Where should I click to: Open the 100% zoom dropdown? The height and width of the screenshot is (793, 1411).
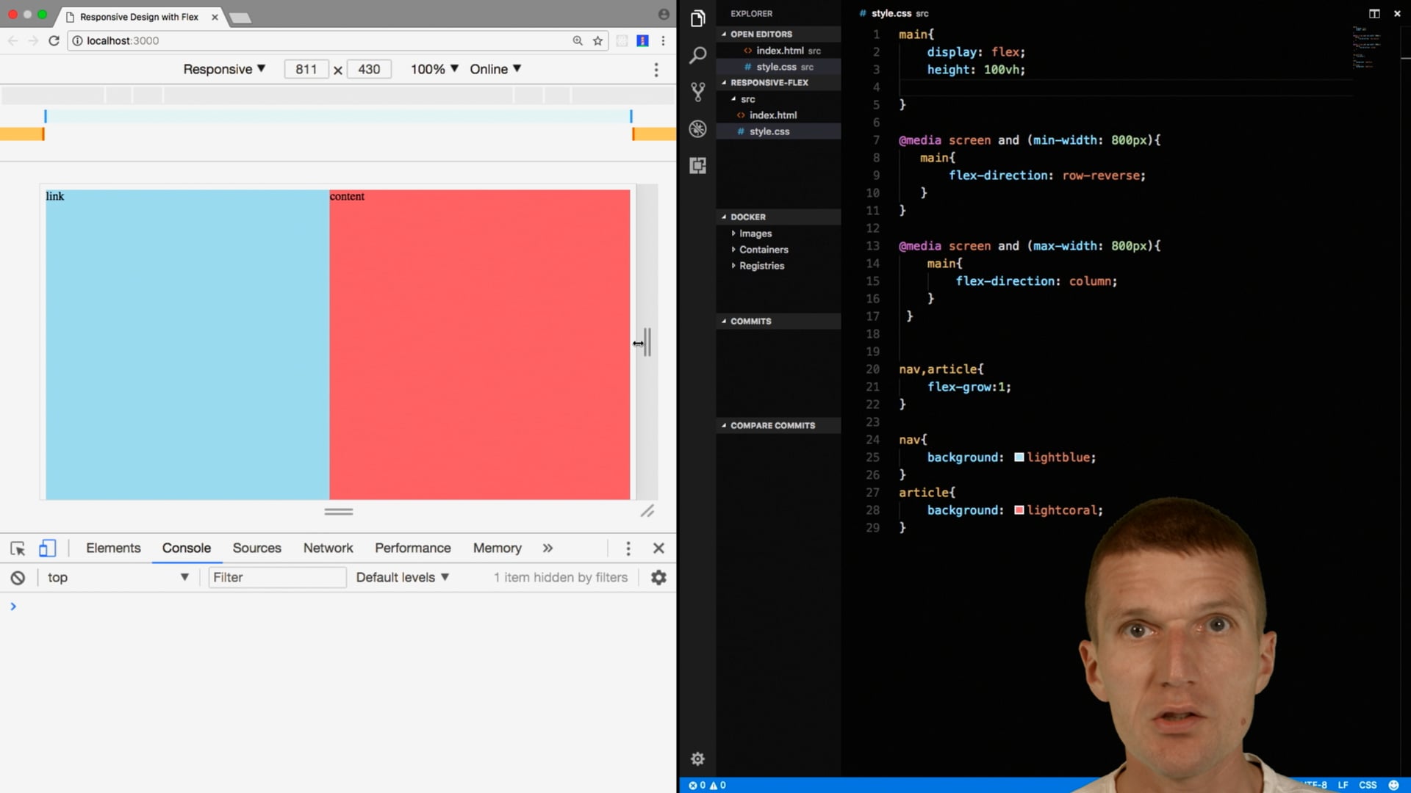tap(434, 69)
